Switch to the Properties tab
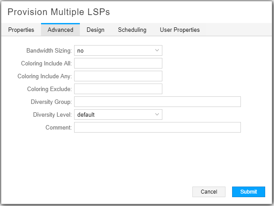The width and height of the screenshot is (274, 206). (x=21, y=30)
